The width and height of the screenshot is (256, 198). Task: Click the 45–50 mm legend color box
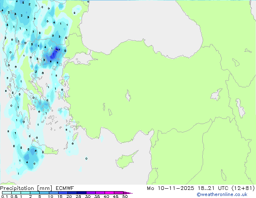tap(119, 193)
